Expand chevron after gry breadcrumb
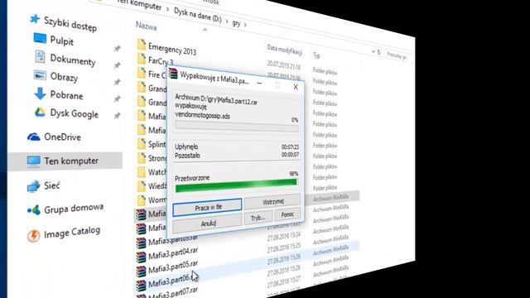Viewport: 530px width, 298px height. pyautogui.click(x=245, y=25)
